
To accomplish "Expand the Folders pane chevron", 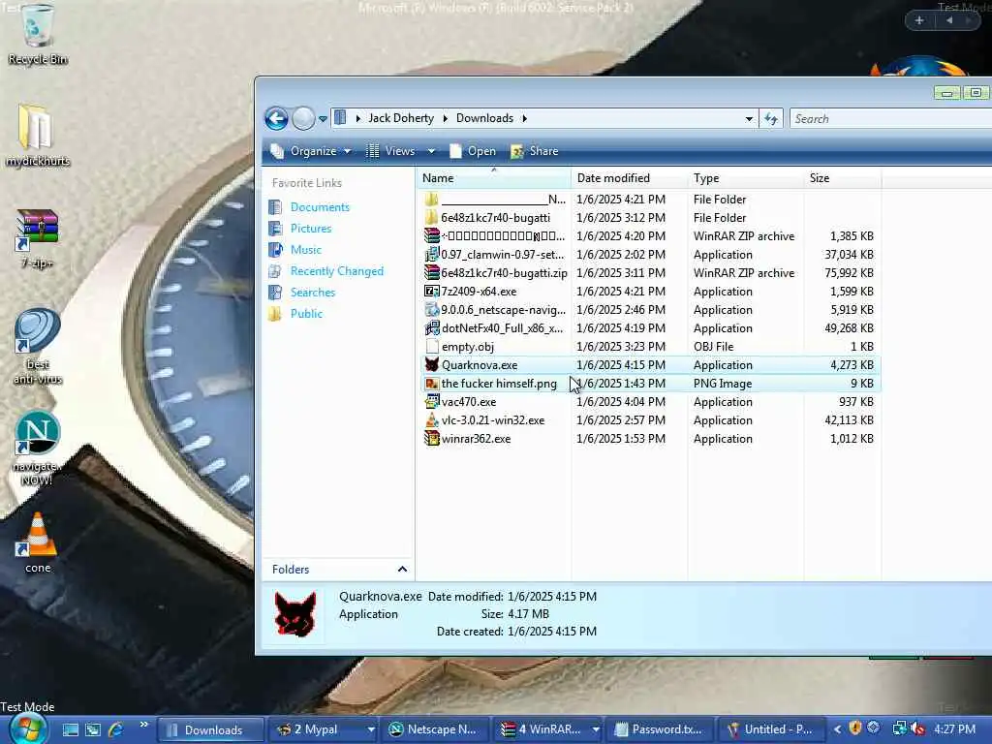I will (x=402, y=570).
